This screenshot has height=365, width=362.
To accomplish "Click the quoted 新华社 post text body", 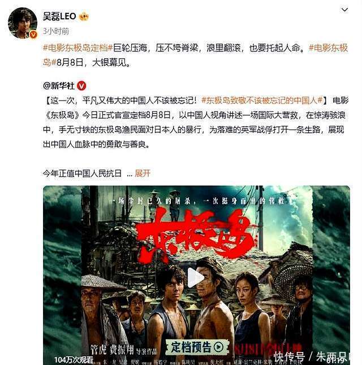I will click(x=195, y=123).
